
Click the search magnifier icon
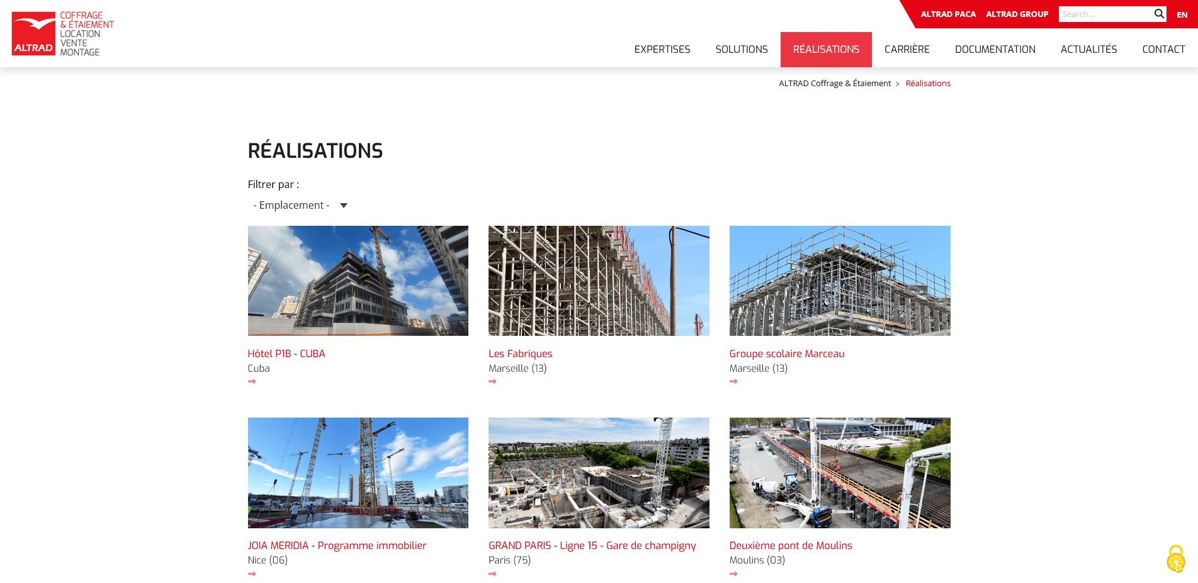pos(1159,14)
